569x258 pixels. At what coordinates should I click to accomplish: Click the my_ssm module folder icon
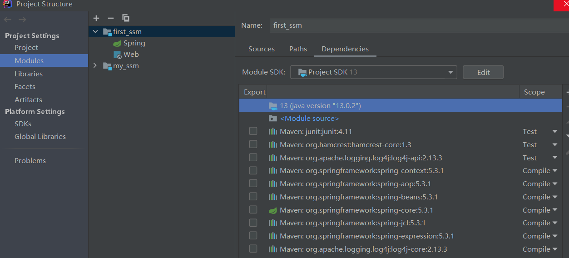pyautogui.click(x=107, y=66)
